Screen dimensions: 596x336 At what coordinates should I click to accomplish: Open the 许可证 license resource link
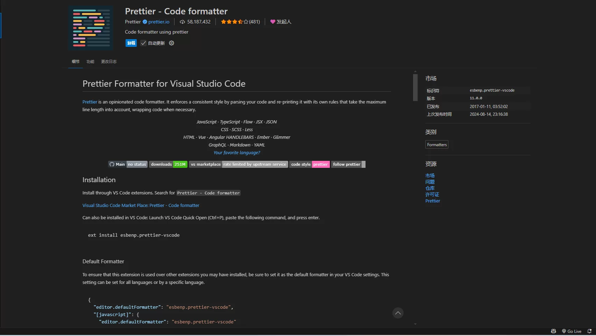coord(432,194)
